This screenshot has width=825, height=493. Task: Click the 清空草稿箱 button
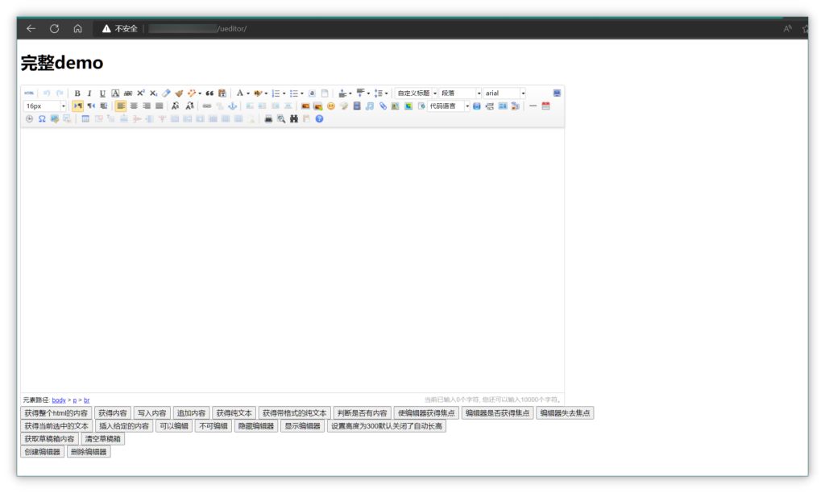102,439
